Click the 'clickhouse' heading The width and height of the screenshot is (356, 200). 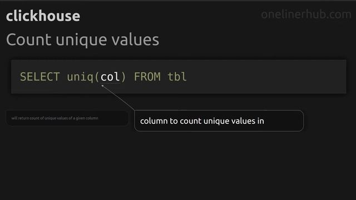(x=43, y=16)
